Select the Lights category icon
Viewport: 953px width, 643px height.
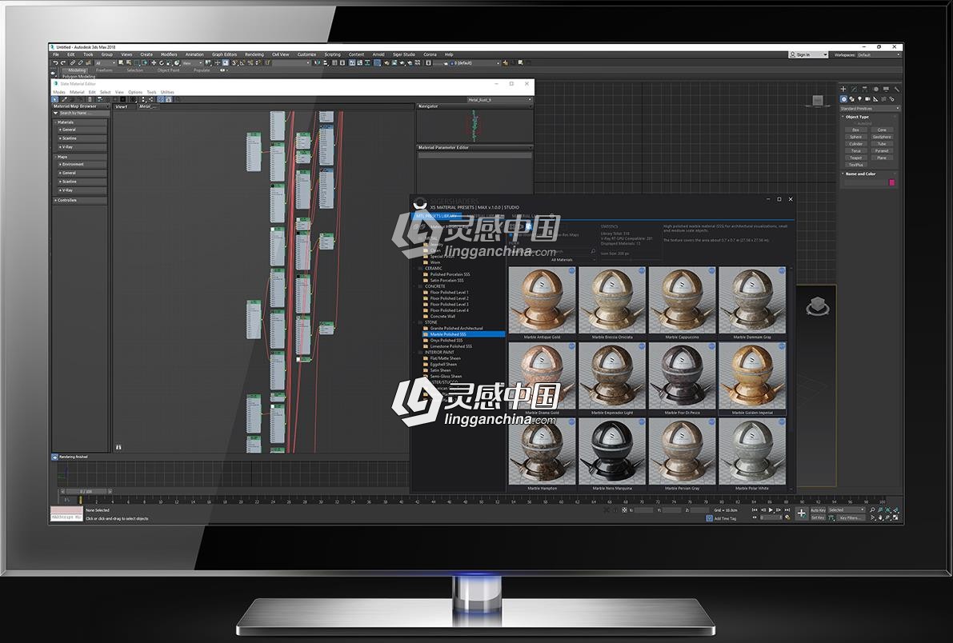(859, 98)
